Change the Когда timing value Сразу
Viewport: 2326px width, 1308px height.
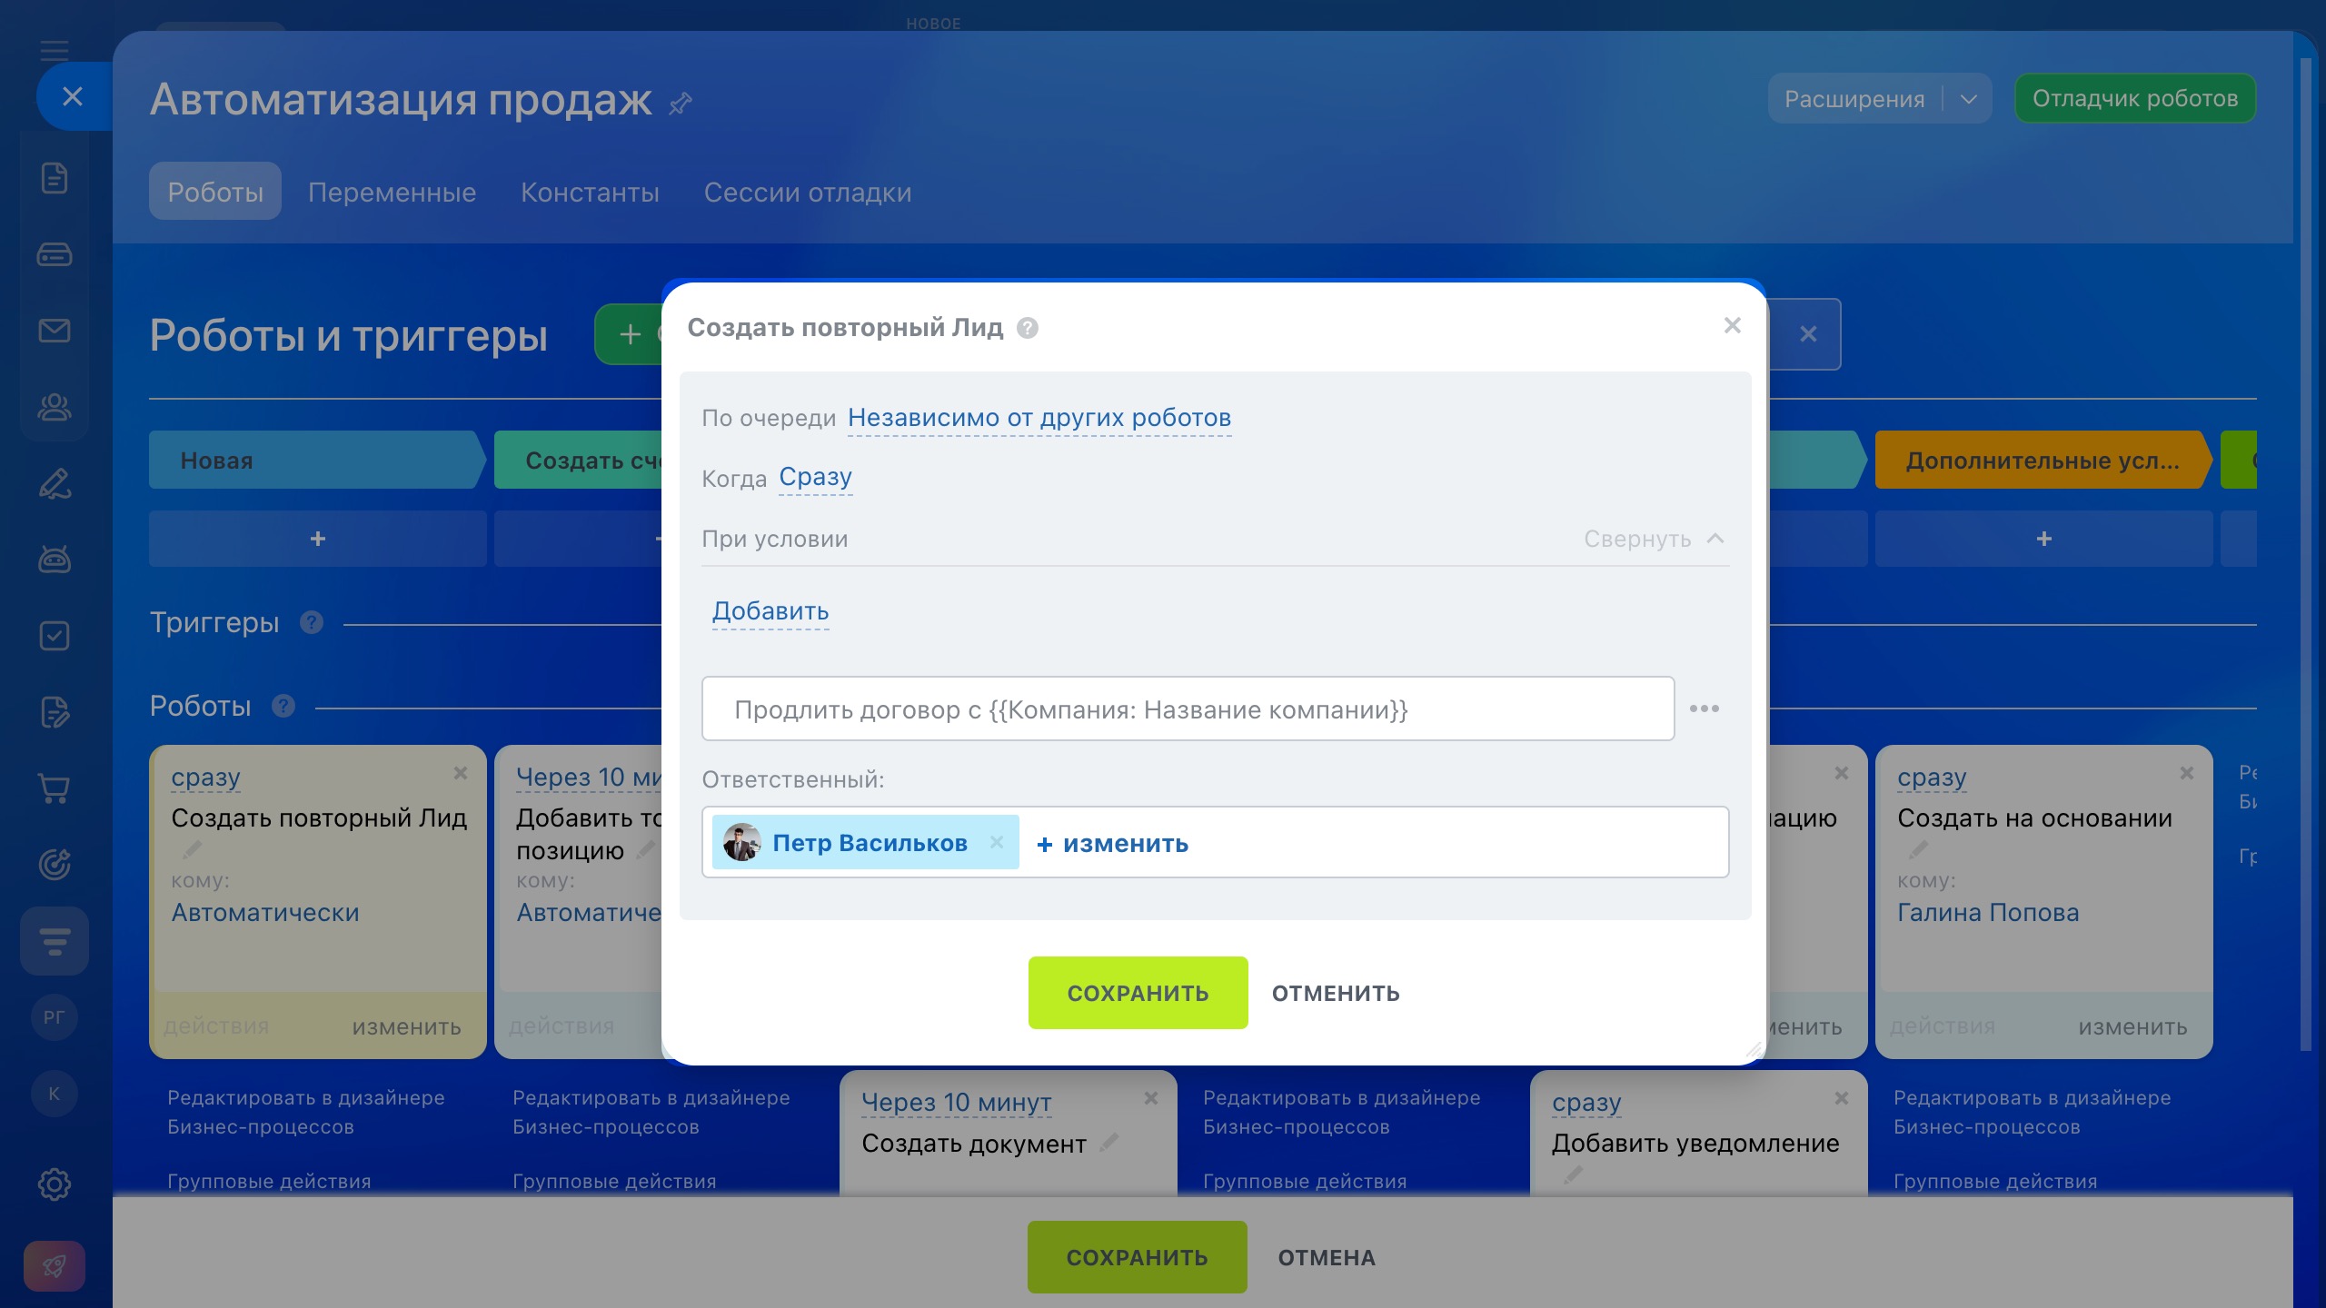click(815, 477)
